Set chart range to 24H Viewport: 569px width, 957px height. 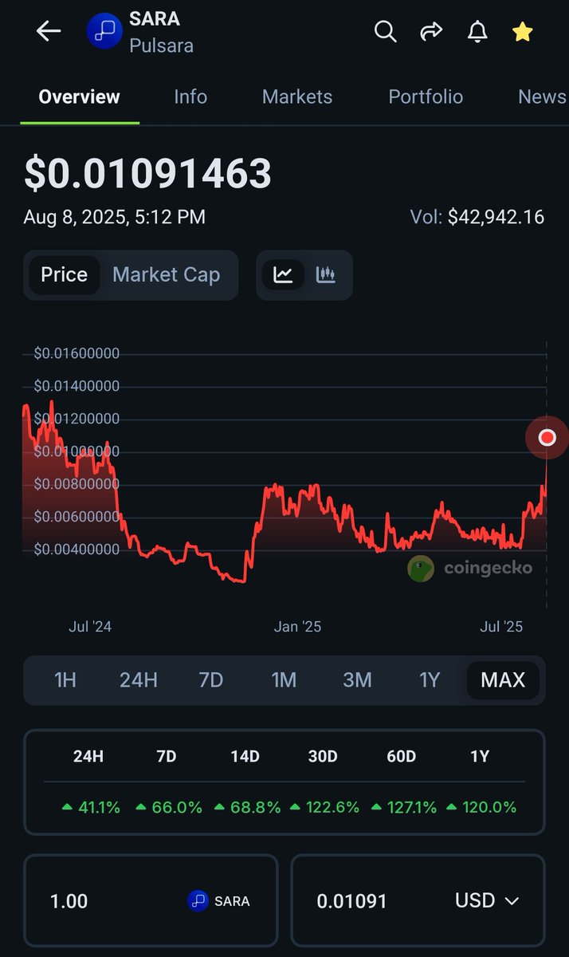coord(139,680)
